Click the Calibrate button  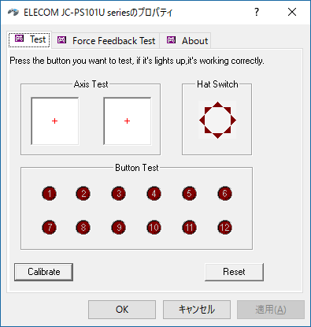(43, 272)
